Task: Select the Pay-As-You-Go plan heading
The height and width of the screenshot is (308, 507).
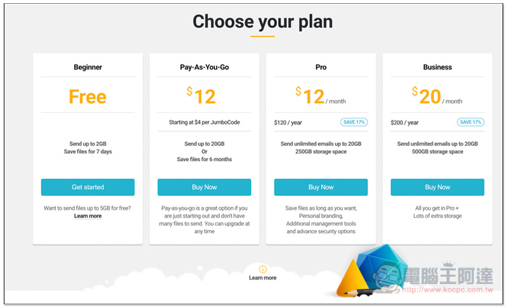Action: pos(204,67)
